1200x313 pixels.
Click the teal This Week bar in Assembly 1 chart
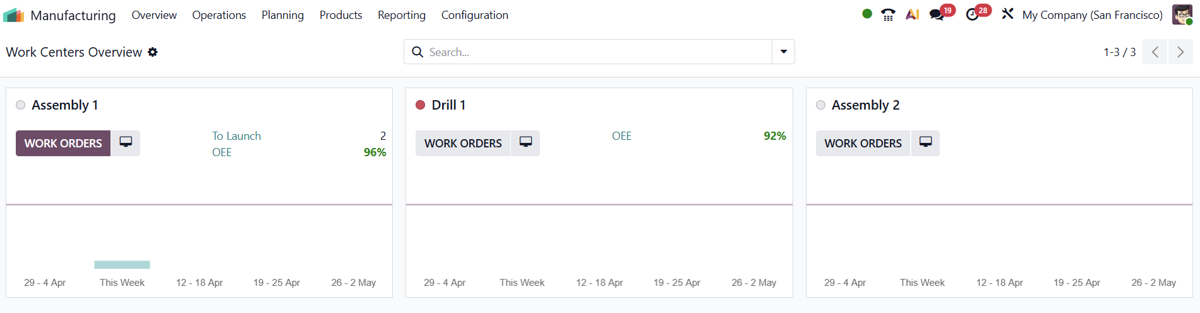(x=122, y=265)
